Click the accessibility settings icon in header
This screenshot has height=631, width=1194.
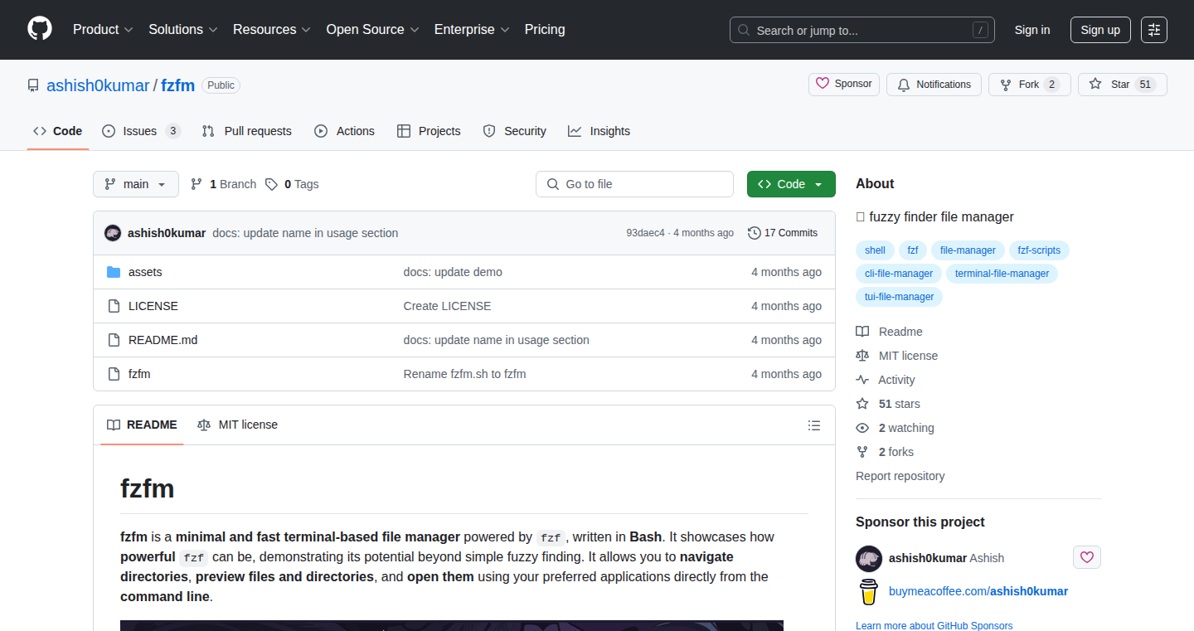pyautogui.click(x=1154, y=30)
